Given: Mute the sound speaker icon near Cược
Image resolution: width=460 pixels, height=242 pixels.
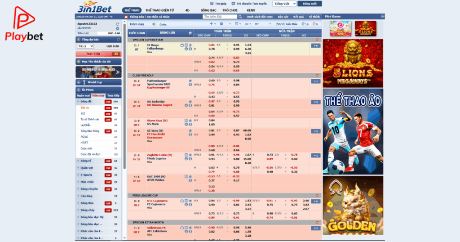Looking at the screenshot, I should pos(155,24).
